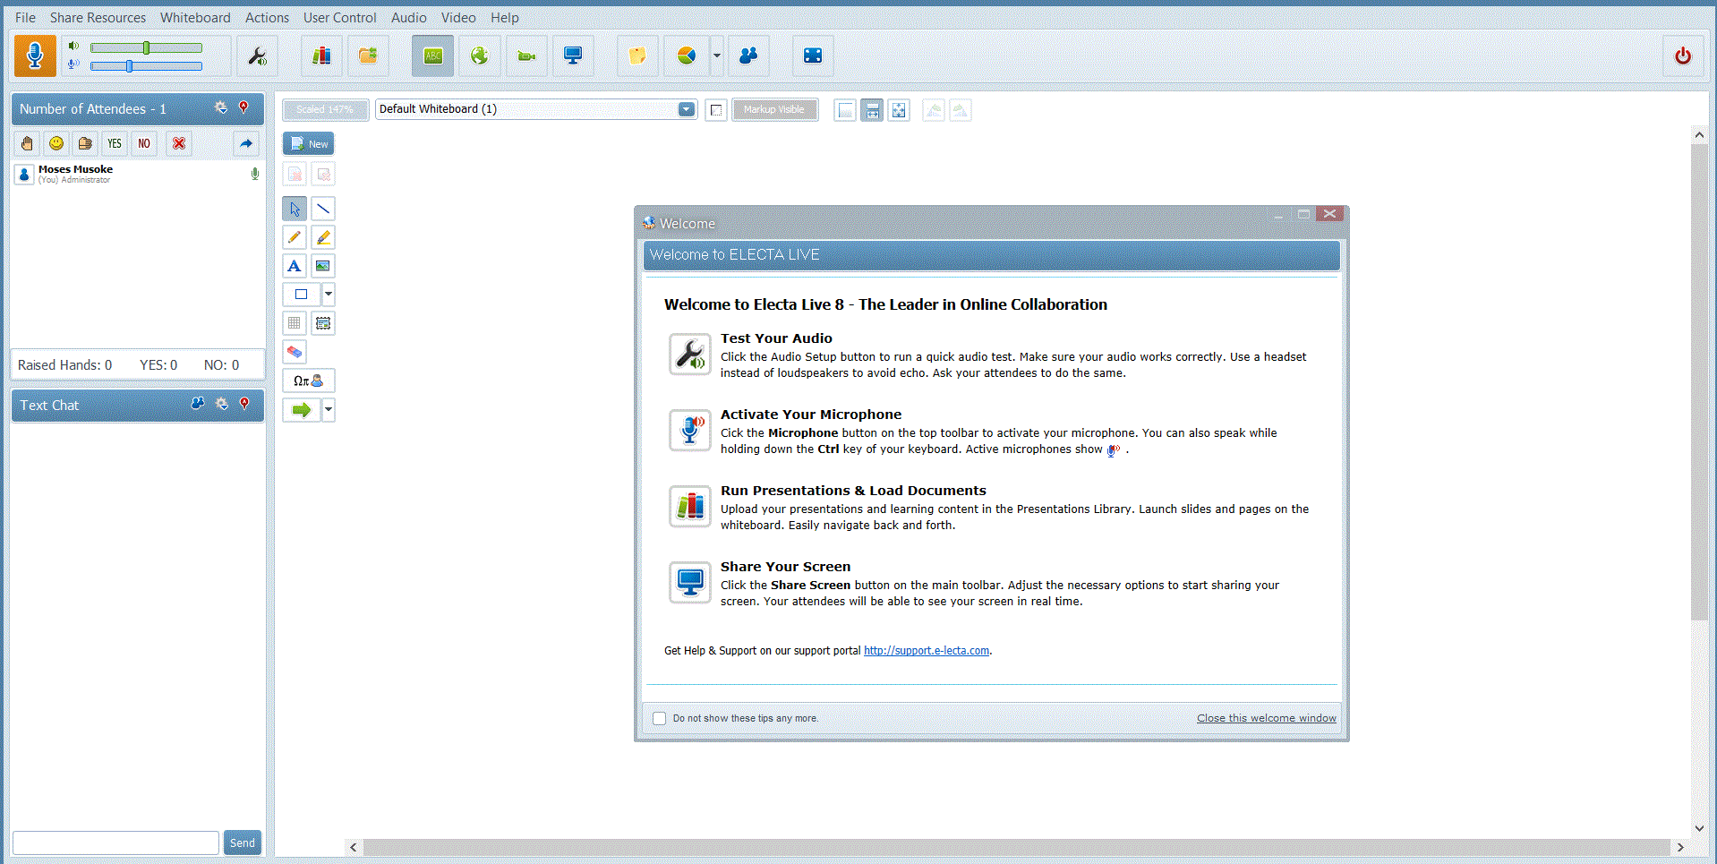Select the green ABC whiteboard button
Image resolution: width=1717 pixels, height=864 pixels.
coord(433,56)
